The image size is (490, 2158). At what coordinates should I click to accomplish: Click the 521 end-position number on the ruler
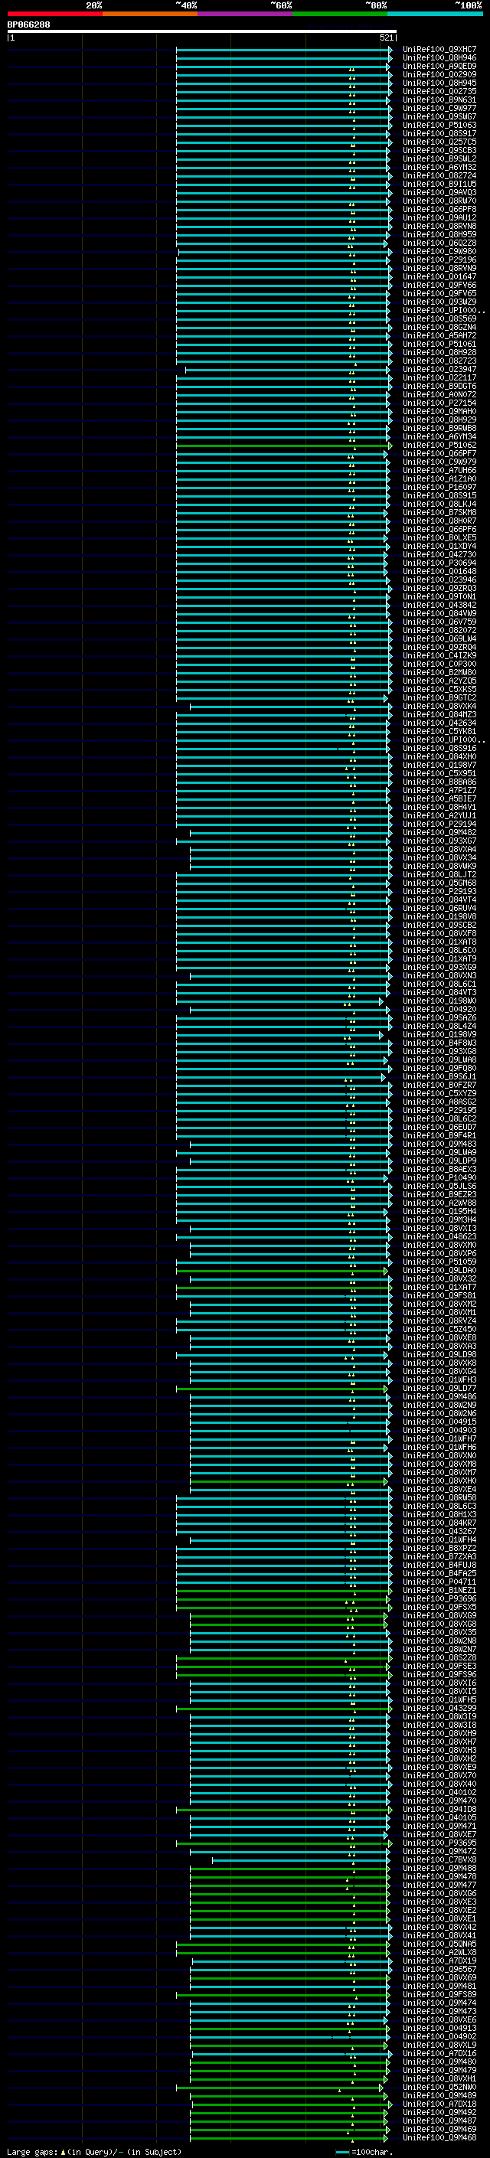click(x=387, y=38)
